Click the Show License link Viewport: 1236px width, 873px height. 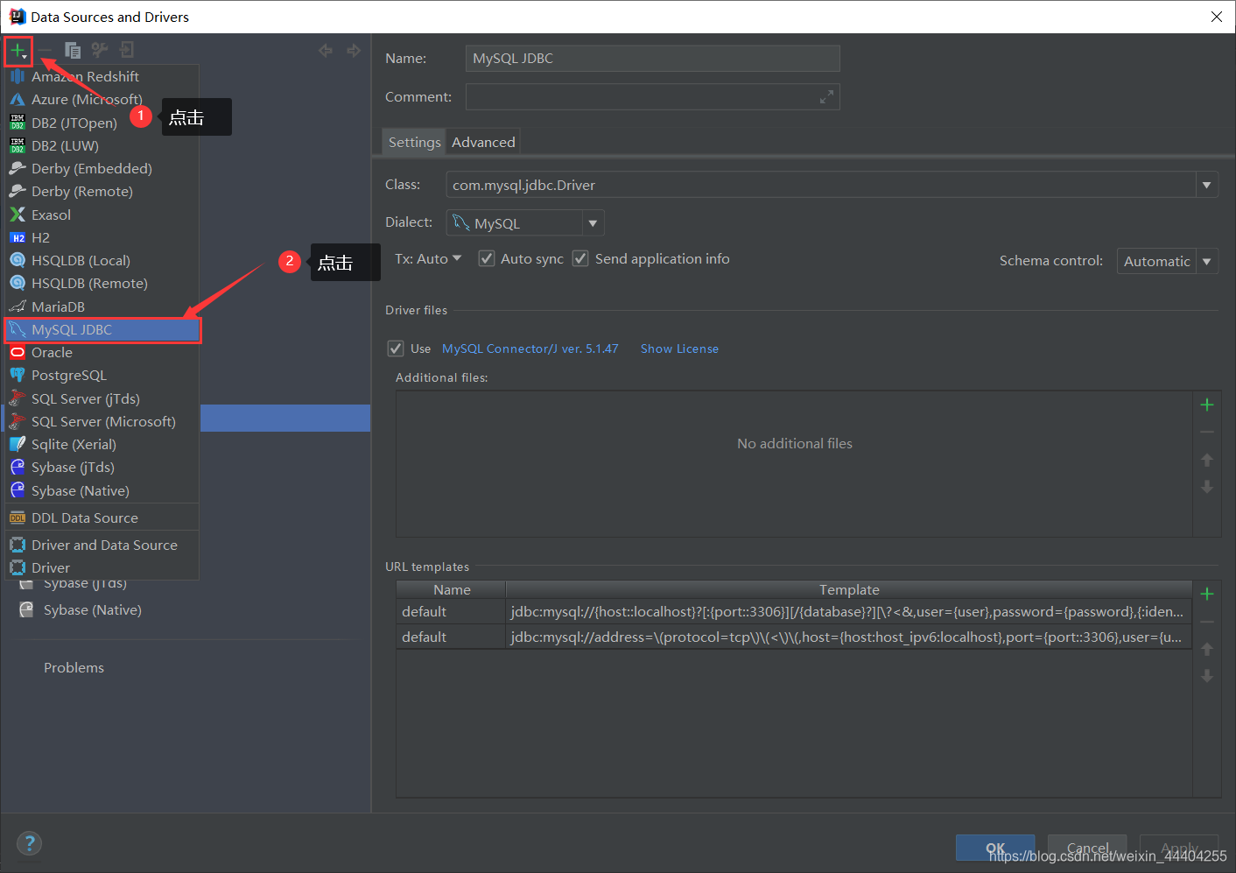[679, 348]
